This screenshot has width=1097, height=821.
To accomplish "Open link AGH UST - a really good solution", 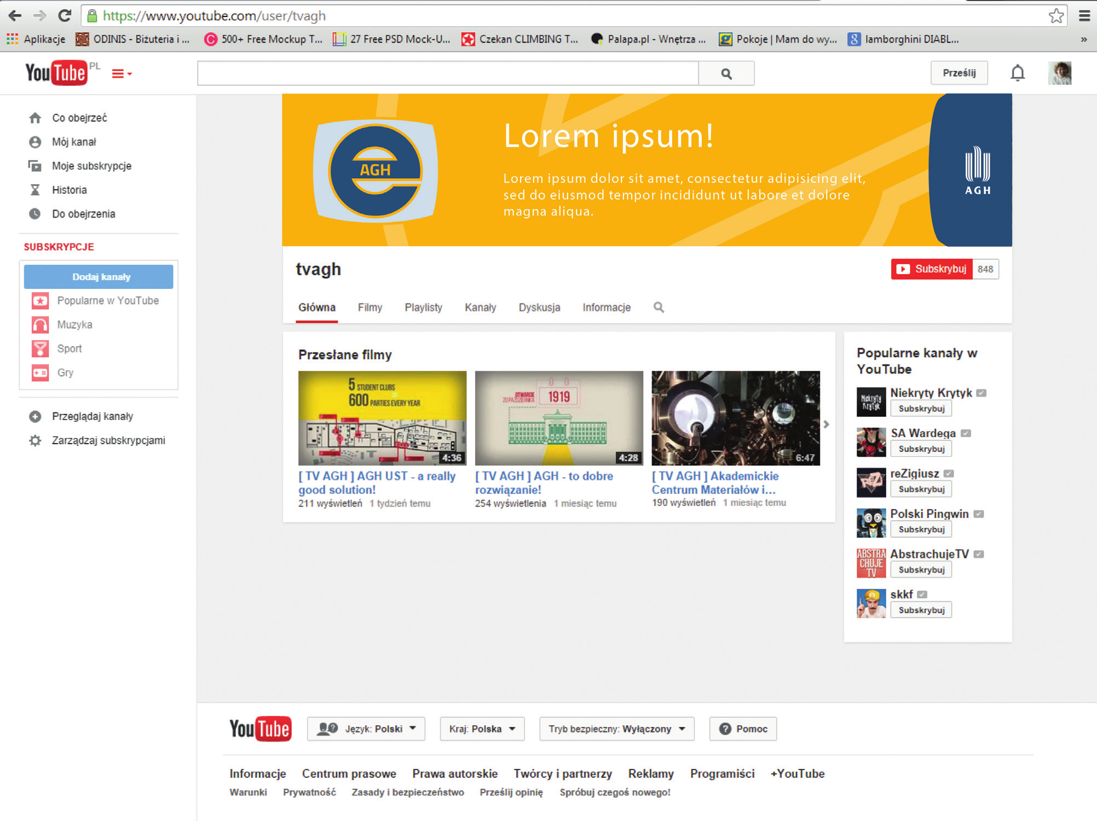I will coord(377,483).
